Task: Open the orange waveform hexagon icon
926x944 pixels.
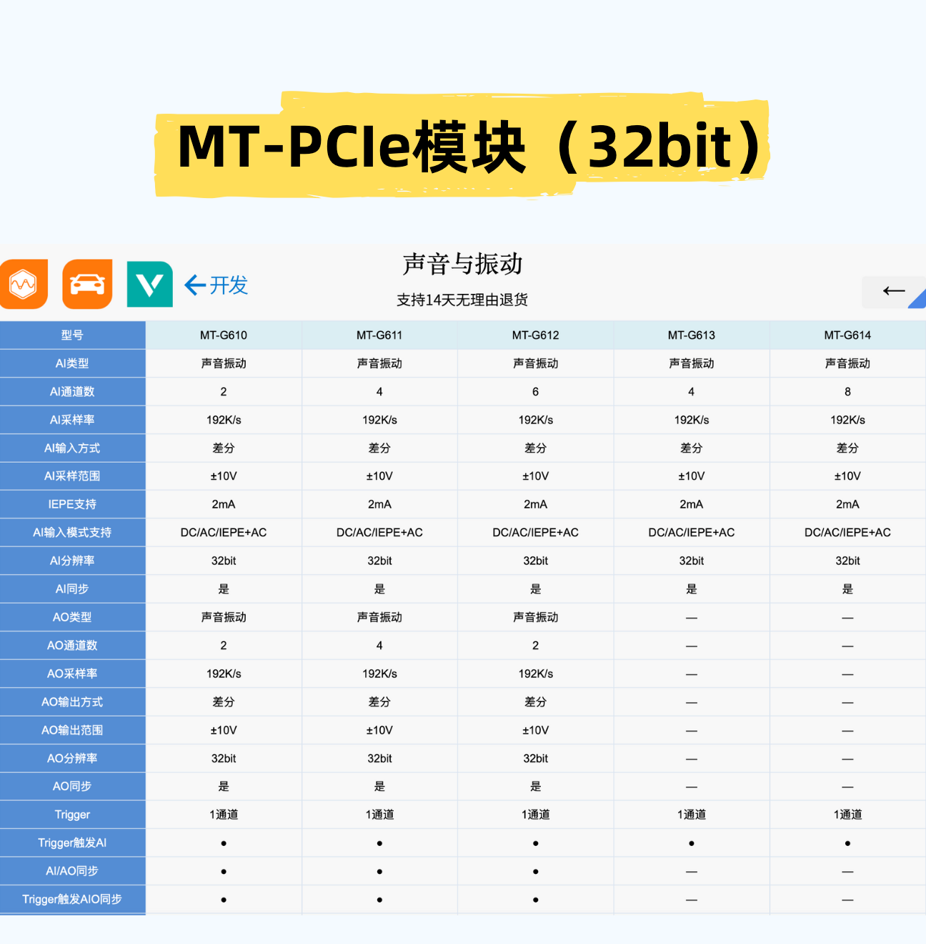Action: (x=24, y=284)
